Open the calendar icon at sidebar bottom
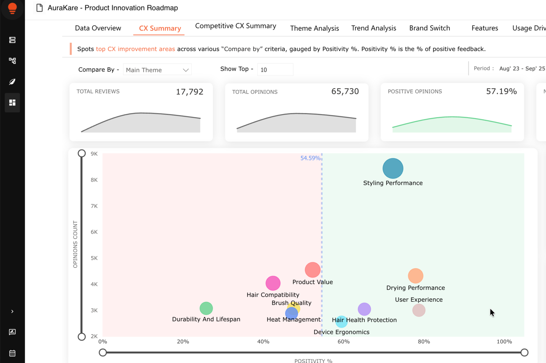The image size is (546, 363). (12, 353)
